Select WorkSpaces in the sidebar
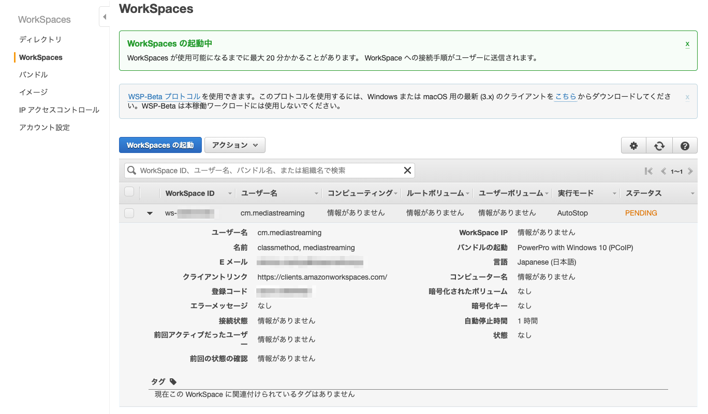 [41, 57]
